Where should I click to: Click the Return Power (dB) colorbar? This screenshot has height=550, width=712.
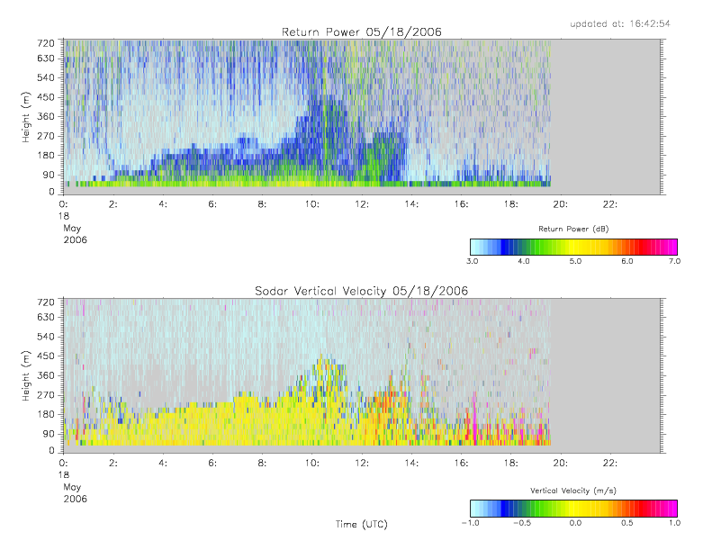coord(573,247)
